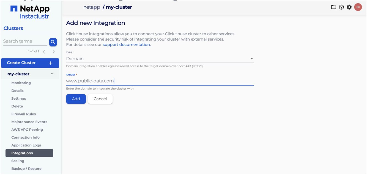
Task: Open the folder icon in top bar
Action: pyautogui.click(x=333, y=7)
